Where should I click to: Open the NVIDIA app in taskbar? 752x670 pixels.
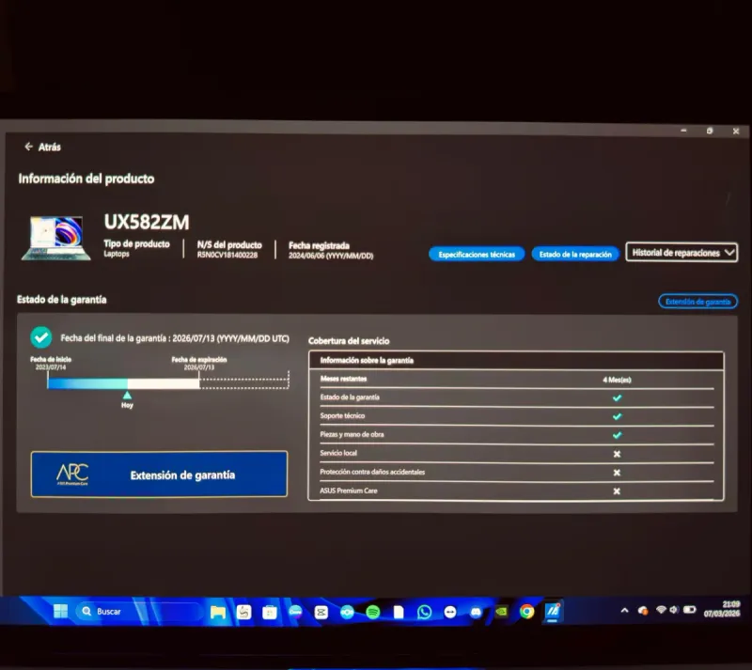[x=501, y=612]
